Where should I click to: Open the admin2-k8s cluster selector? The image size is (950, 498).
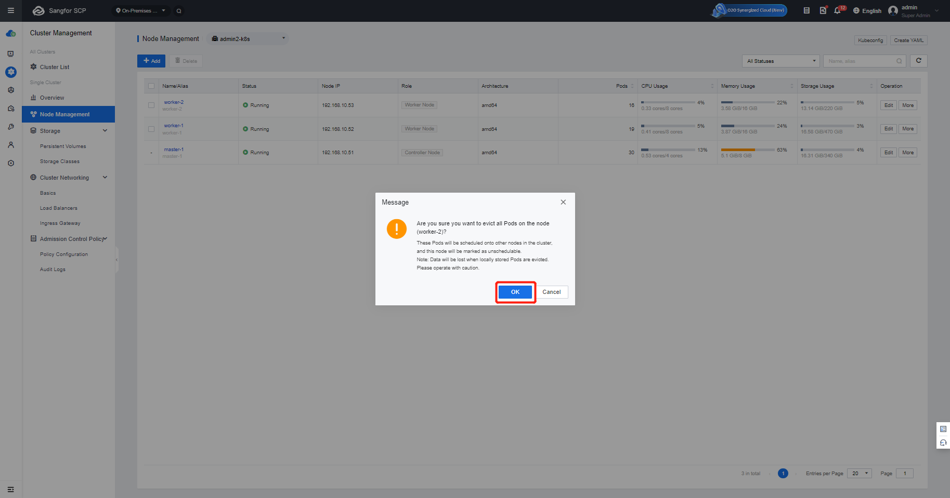click(248, 39)
